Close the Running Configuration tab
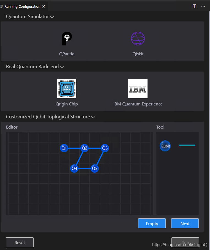Image resolution: width=210 pixels, height=250 pixels. [44, 6]
